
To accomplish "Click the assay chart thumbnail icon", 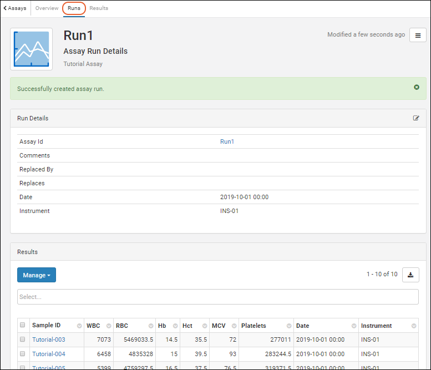I will click(x=32, y=49).
